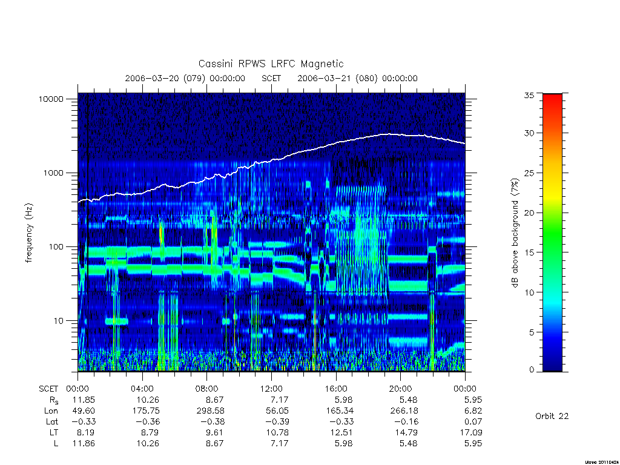Screen dimensions: 620x465
Task: Click the Lon value 165.34
Action: point(340,411)
